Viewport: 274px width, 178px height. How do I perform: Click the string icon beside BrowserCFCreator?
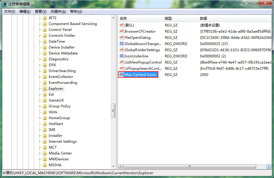point(122,31)
